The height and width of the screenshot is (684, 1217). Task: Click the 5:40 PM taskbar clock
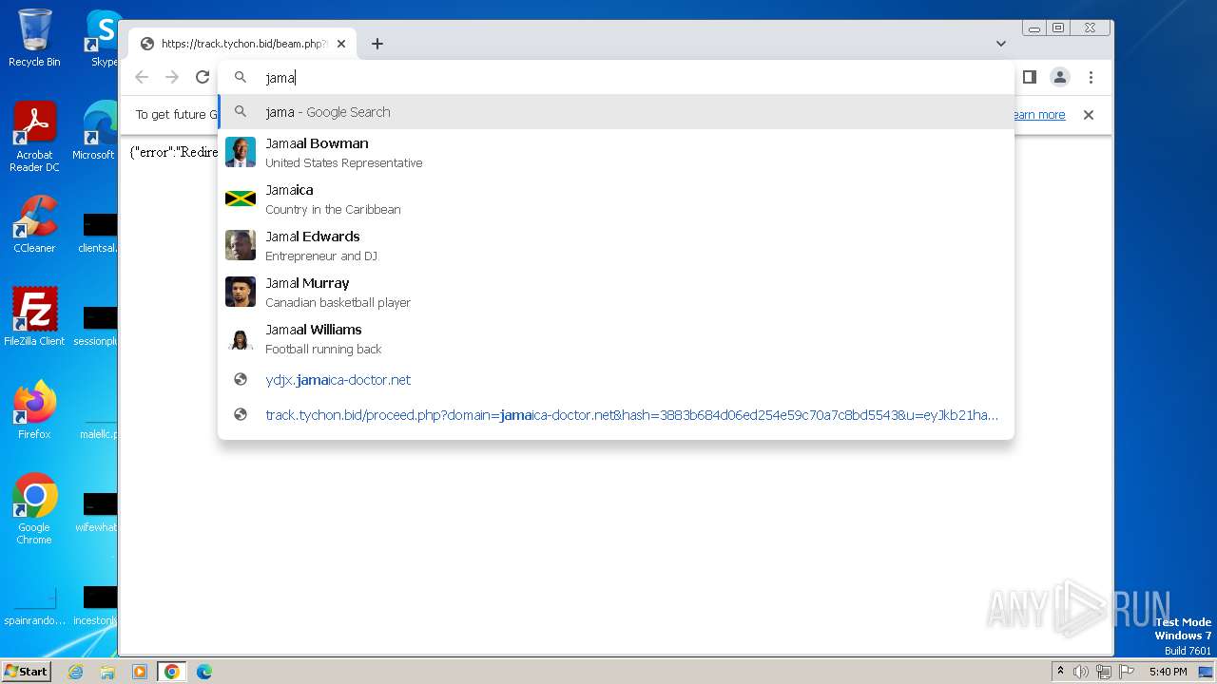point(1168,672)
